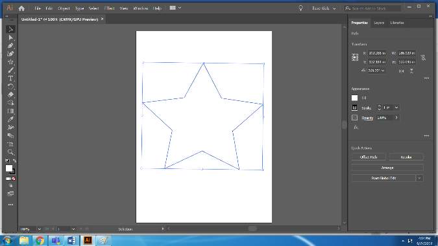The width and height of the screenshot is (438, 246).
Task: Select the Artboard tool
Action: click(10, 144)
